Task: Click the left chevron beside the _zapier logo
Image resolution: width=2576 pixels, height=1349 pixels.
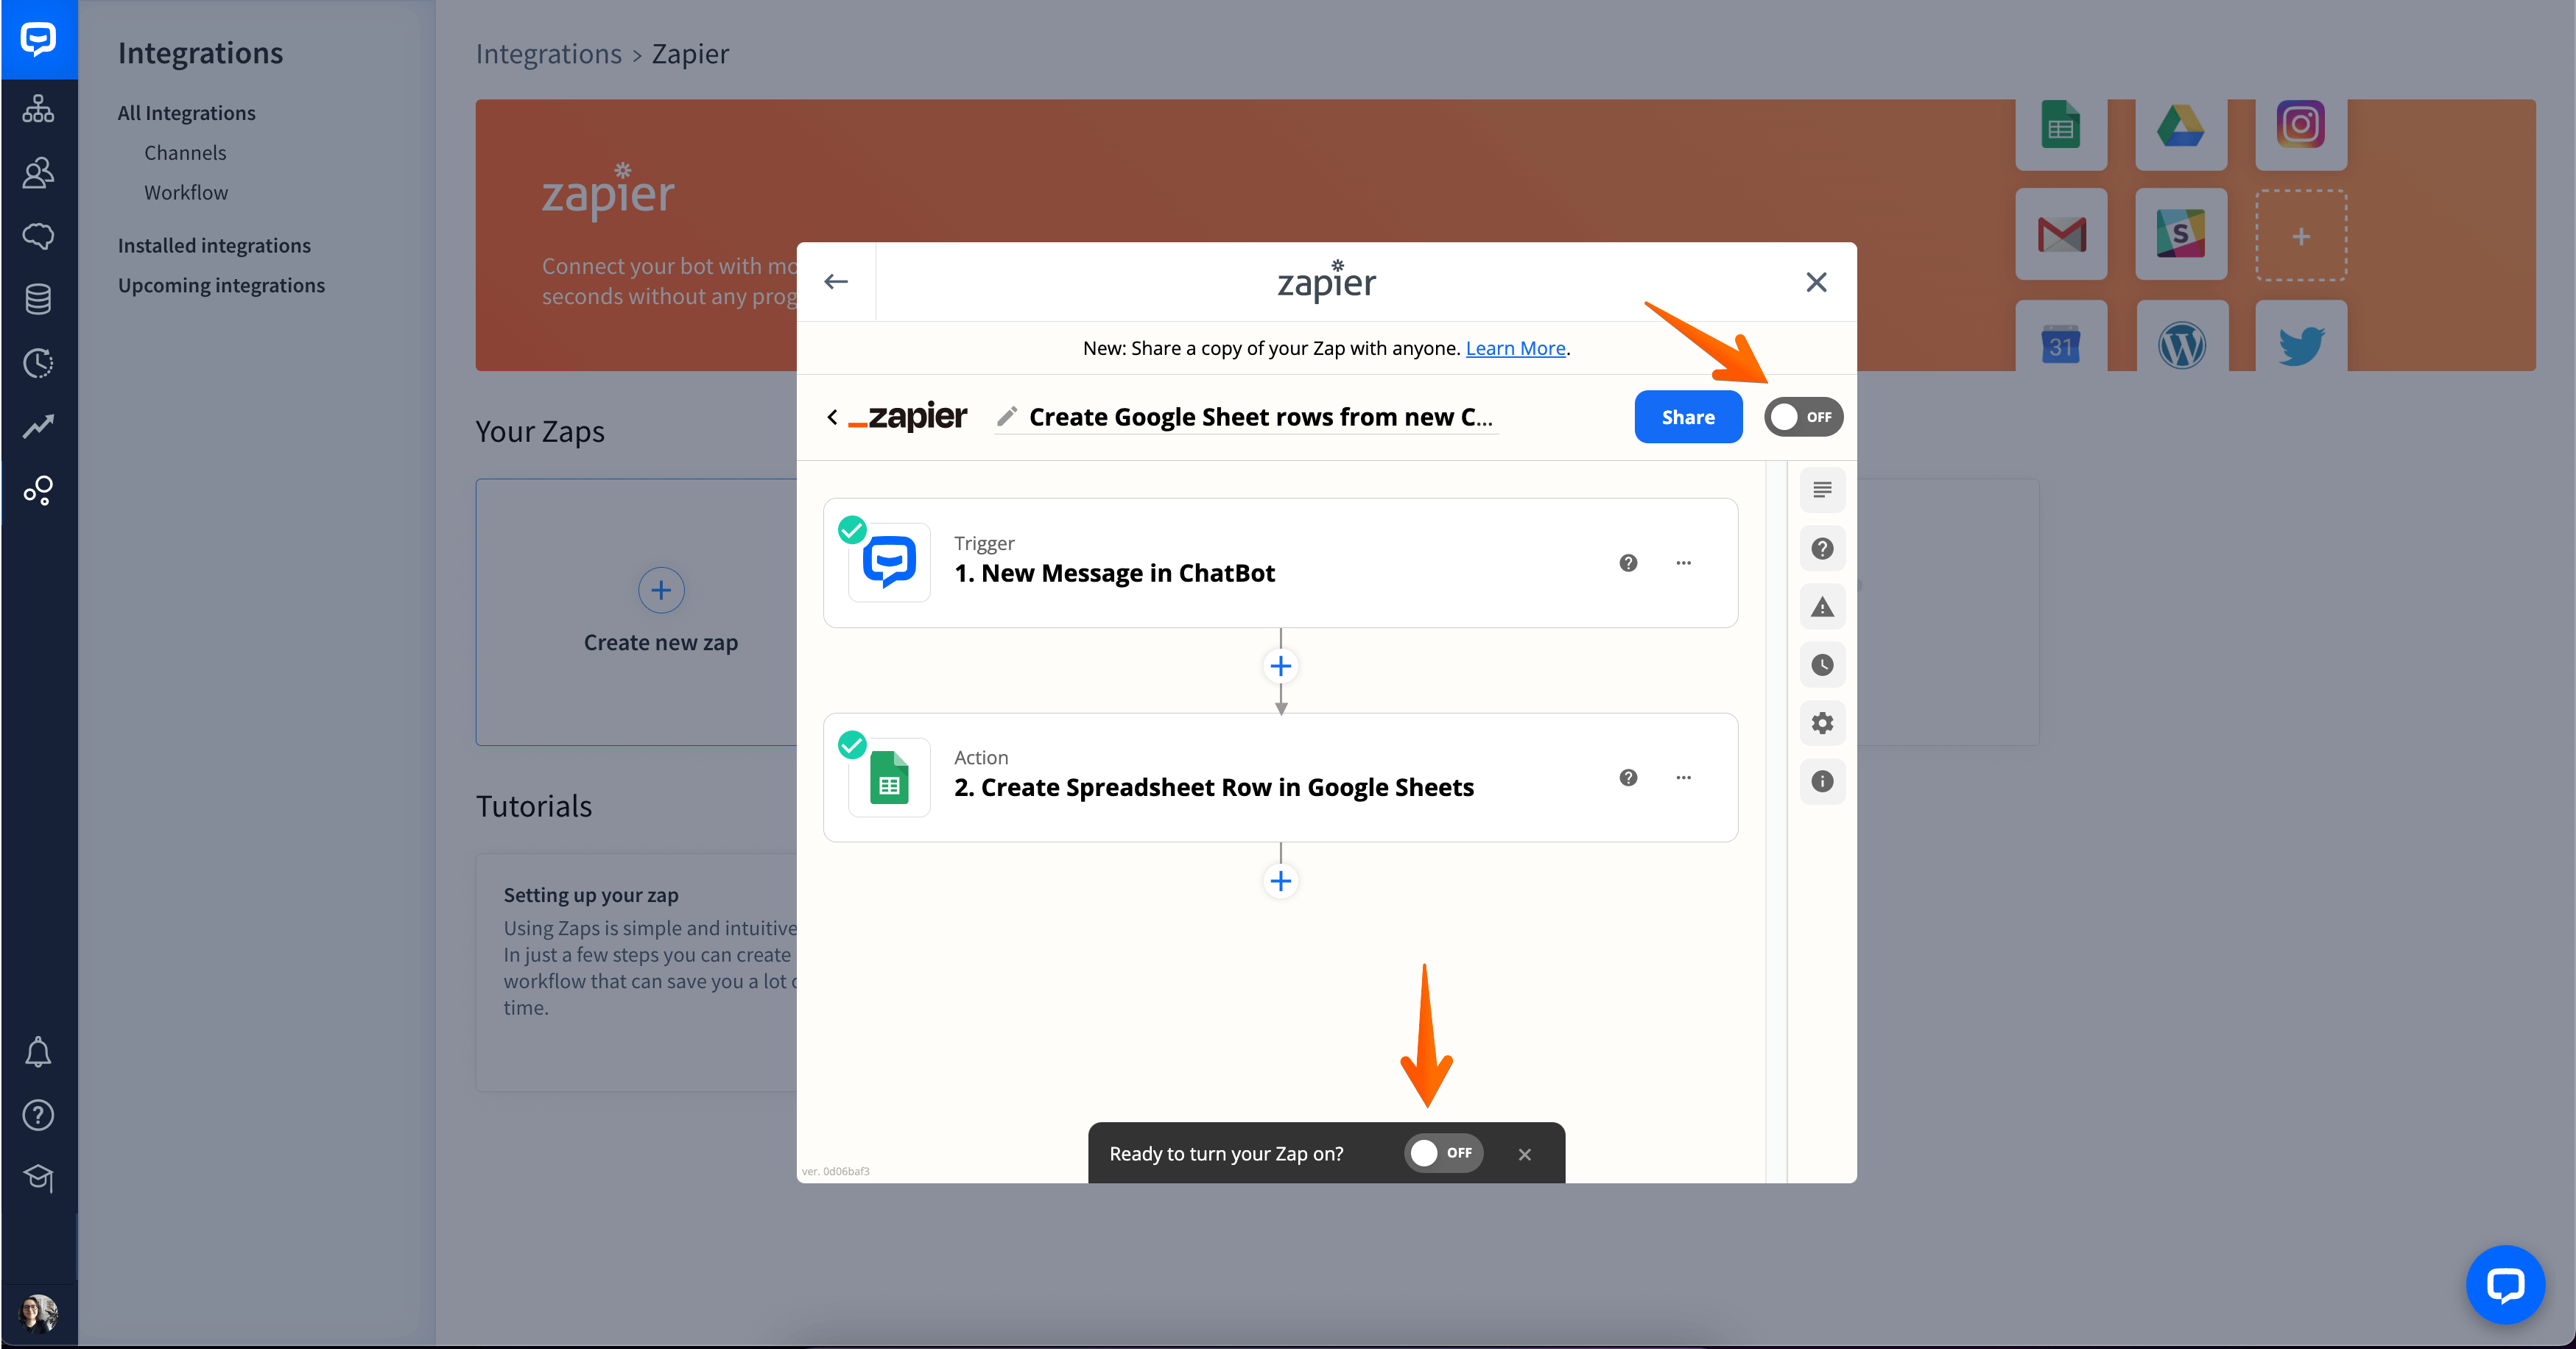Action: pyautogui.click(x=832, y=417)
